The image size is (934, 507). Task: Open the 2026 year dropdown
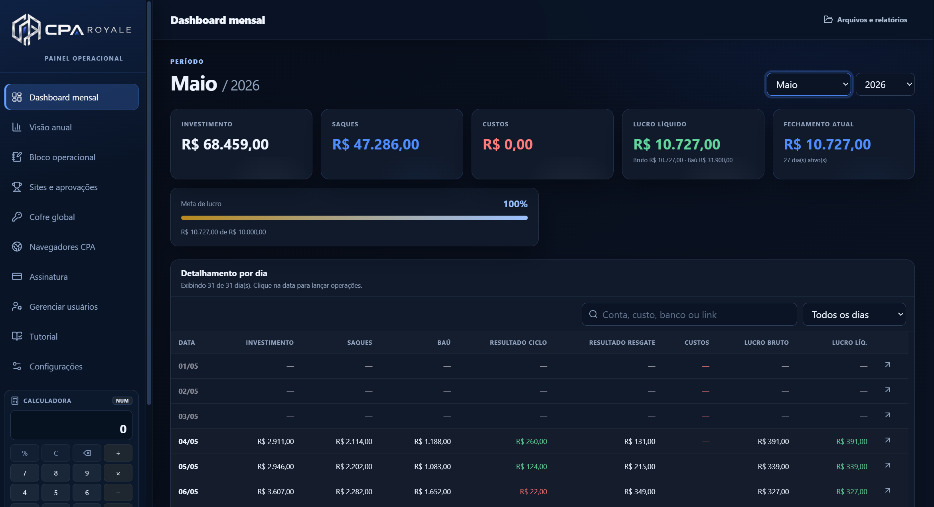click(885, 84)
